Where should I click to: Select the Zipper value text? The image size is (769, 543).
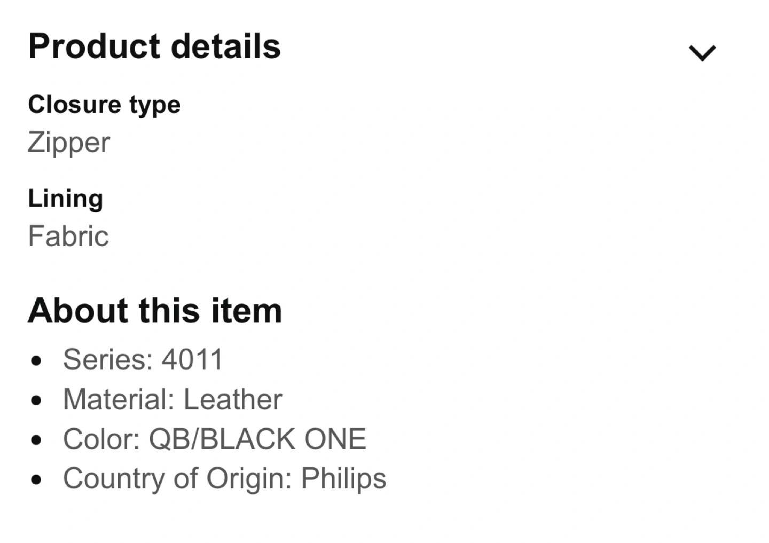[x=69, y=143]
